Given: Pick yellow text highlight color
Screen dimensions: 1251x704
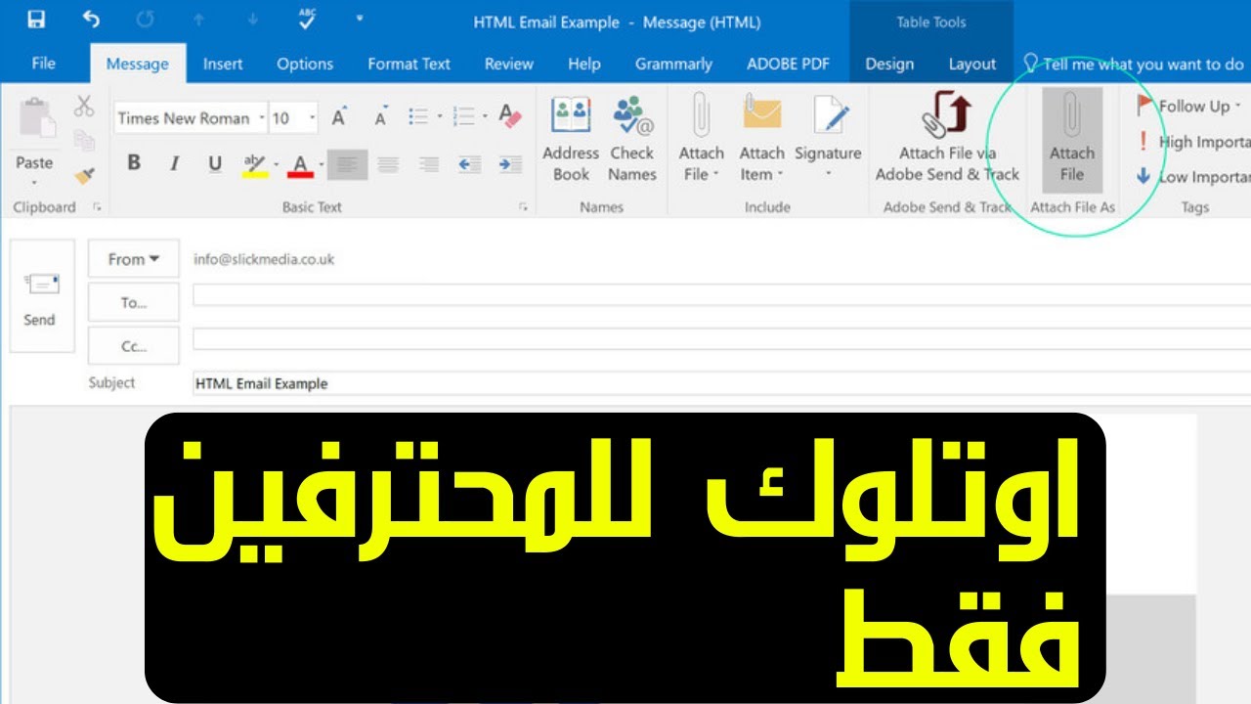Looking at the screenshot, I should pyautogui.click(x=254, y=164).
